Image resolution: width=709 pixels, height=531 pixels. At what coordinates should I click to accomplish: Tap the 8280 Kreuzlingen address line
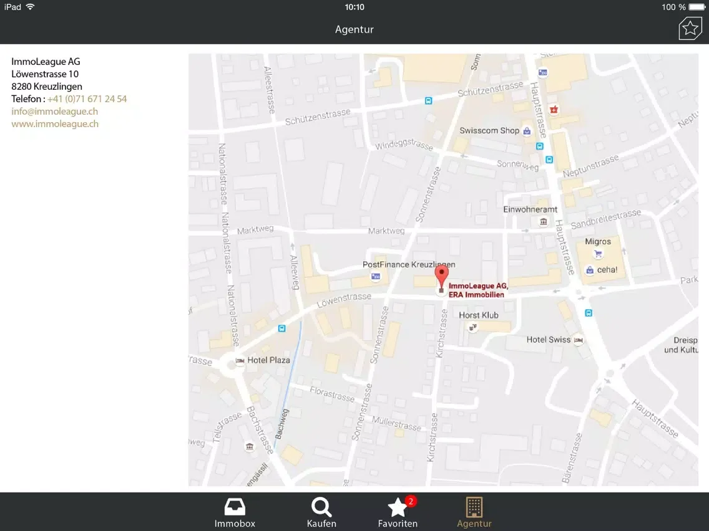click(47, 86)
